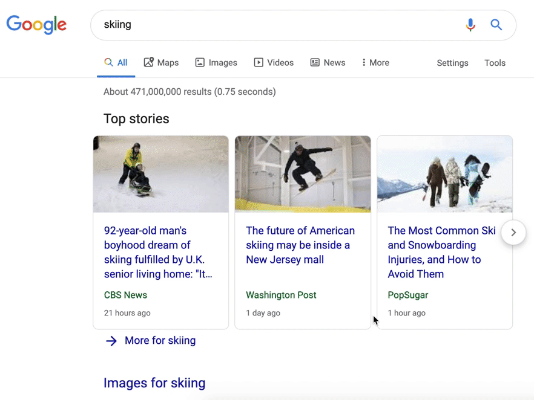Screen dimensions: 534x400
Task: Open the future of American skiing article
Action: [x=300, y=245]
